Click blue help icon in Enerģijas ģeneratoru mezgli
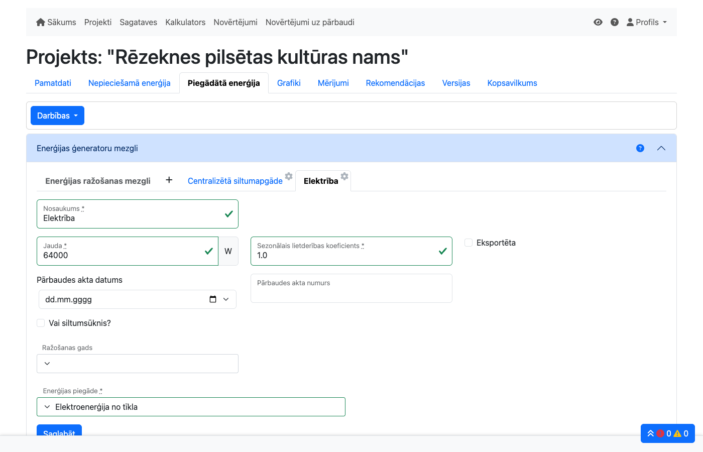This screenshot has height=452, width=703. [x=640, y=148]
